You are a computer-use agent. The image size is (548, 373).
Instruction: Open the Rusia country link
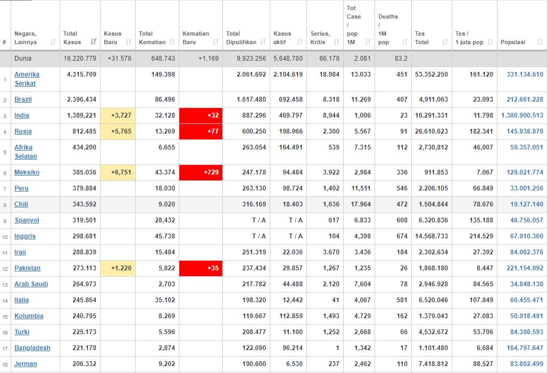[x=23, y=131]
